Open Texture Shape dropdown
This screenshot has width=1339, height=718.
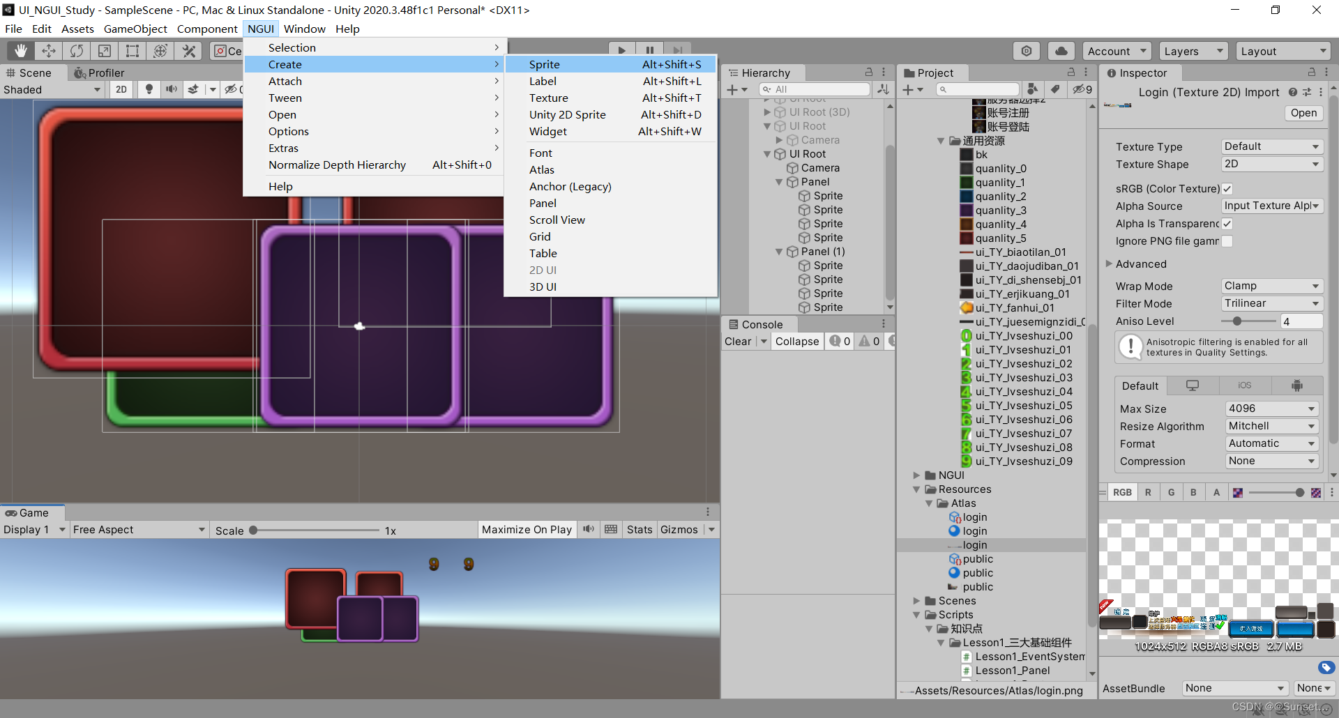point(1272,164)
